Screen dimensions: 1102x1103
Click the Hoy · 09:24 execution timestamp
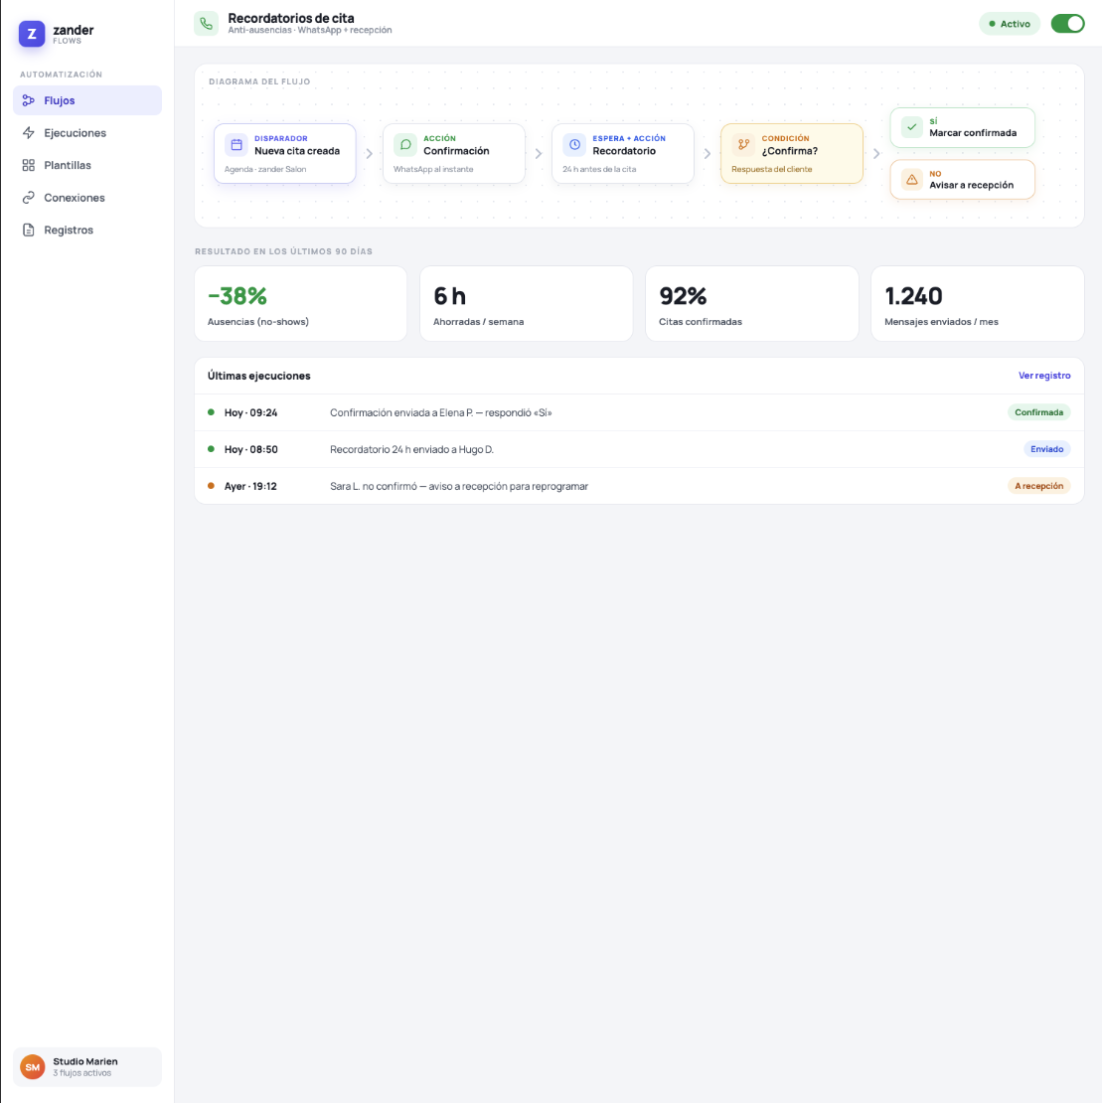(x=250, y=413)
